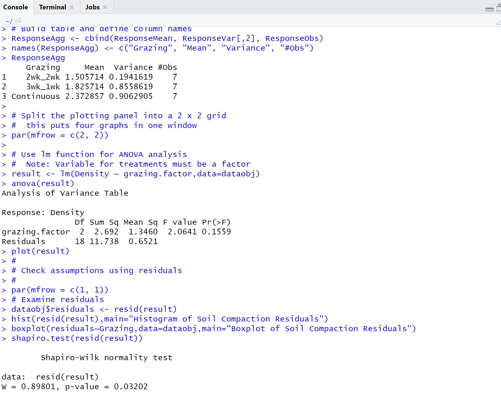The height and width of the screenshot is (400, 501).
Task: Click the anova(result) command
Action: [x=43, y=184]
